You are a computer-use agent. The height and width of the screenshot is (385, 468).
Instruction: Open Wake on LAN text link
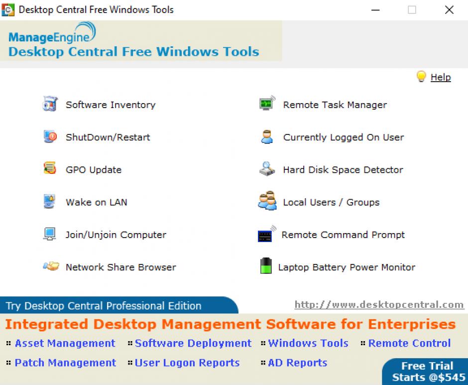coord(97,202)
